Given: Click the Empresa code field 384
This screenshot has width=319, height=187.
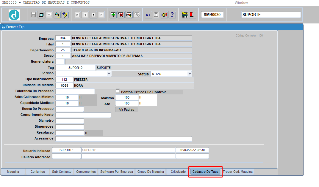Looking at the screenshot, I should coord(63,38).
